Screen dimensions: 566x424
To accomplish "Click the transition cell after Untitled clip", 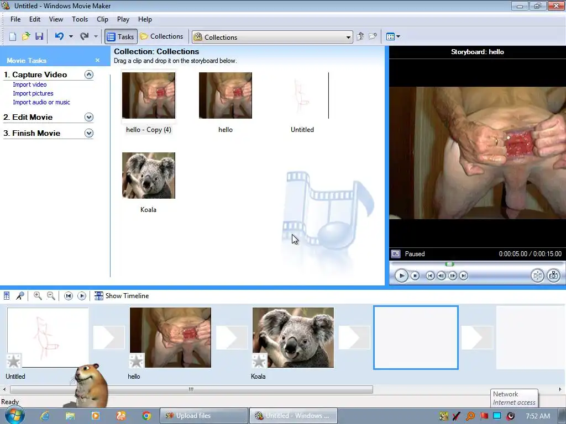I will tap(109, 337).
